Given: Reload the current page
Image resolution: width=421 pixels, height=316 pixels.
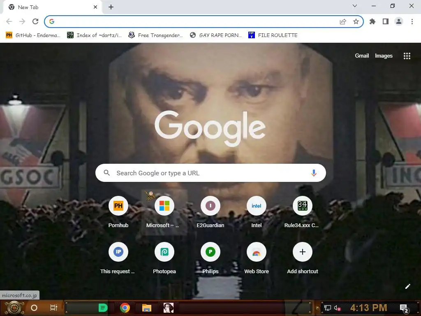Looking at the screenshot, I should [x=35, y=21].
